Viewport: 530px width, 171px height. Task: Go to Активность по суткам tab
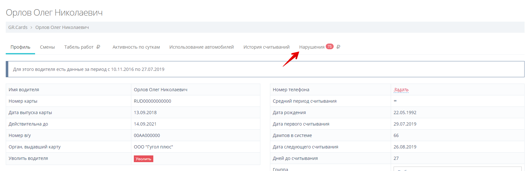coord(136,47)
